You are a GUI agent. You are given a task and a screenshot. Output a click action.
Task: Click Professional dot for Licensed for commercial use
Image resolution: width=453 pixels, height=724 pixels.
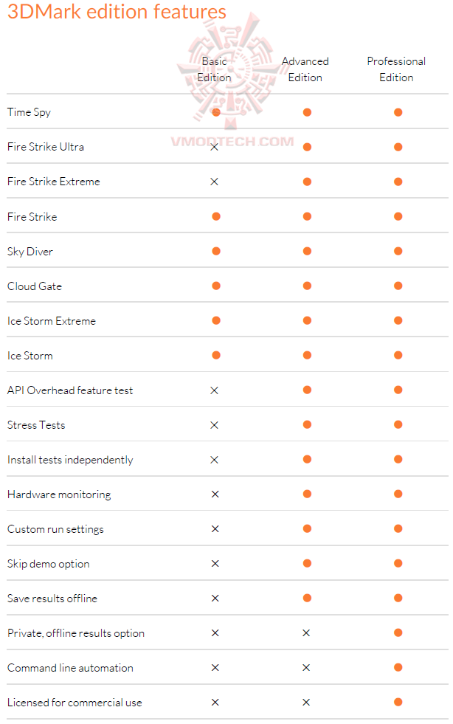pos(398,703)
